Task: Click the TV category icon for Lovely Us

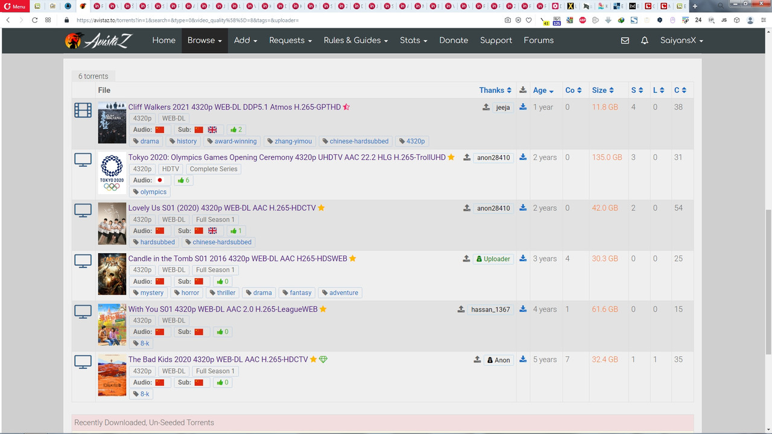Action: coord(83,211)
